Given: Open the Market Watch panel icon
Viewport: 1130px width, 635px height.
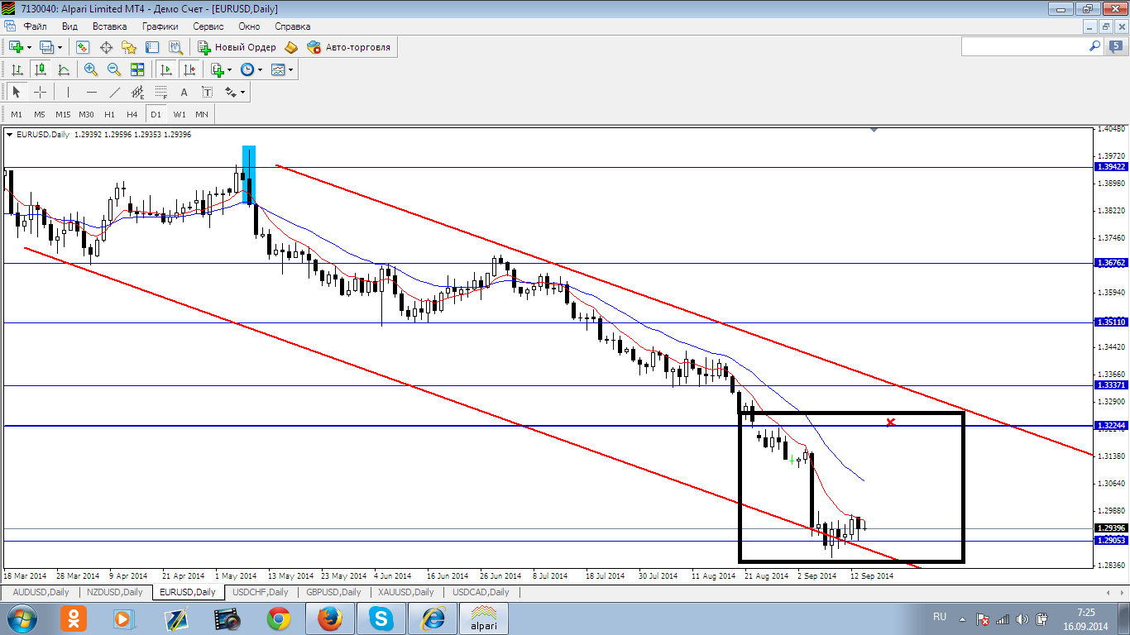Looking at the screenshot, I should tap(83, 47).
